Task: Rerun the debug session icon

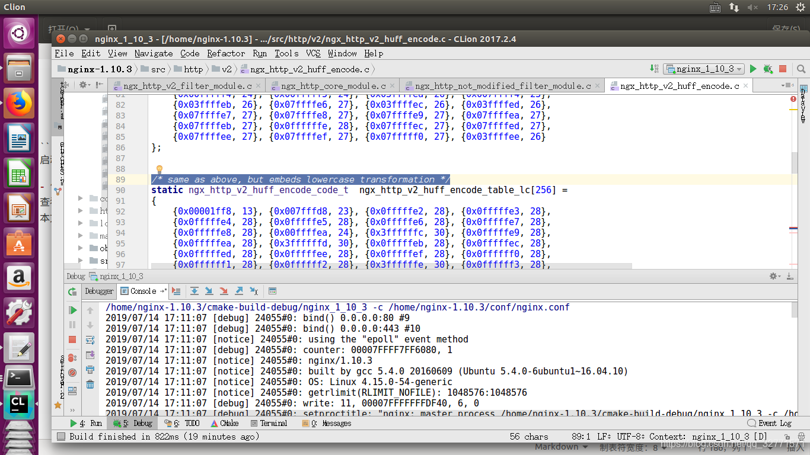Action: click(x=72, y=292)
